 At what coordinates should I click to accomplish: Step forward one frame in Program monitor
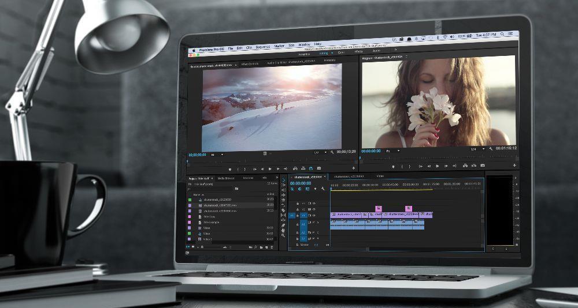click(446, 166)
